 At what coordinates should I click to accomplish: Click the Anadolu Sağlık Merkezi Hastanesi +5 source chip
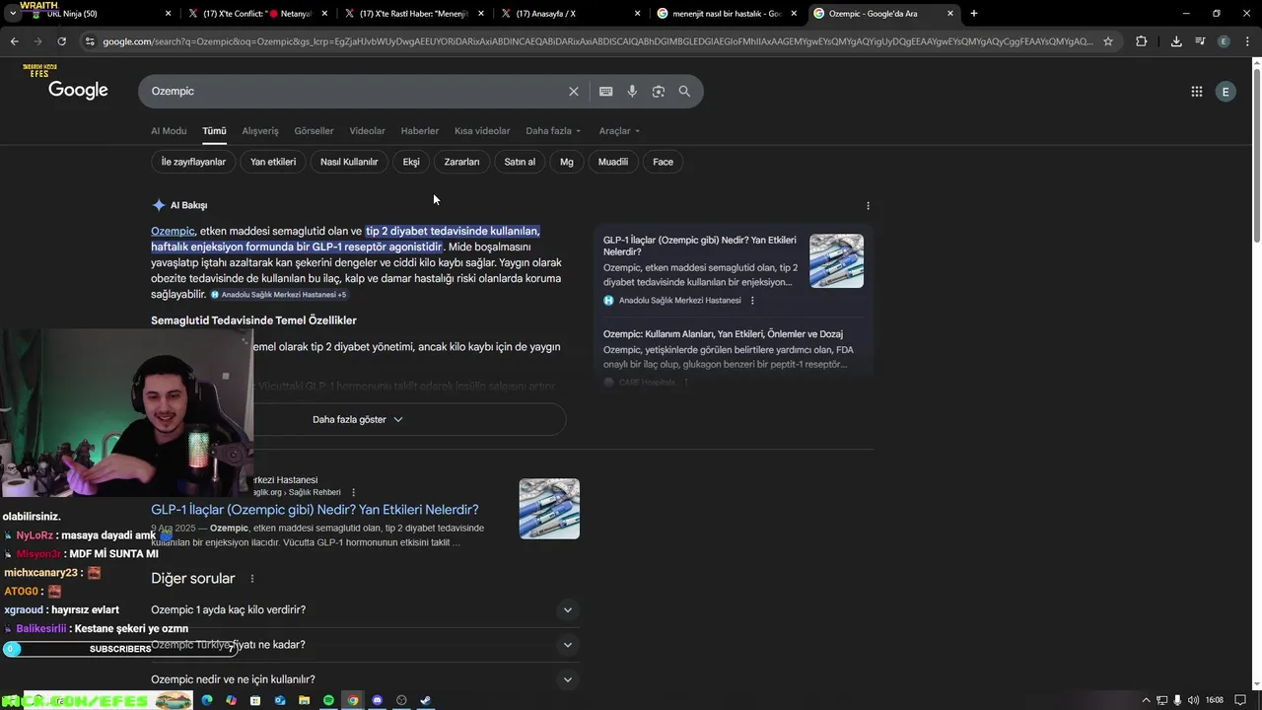click(279, 295)
